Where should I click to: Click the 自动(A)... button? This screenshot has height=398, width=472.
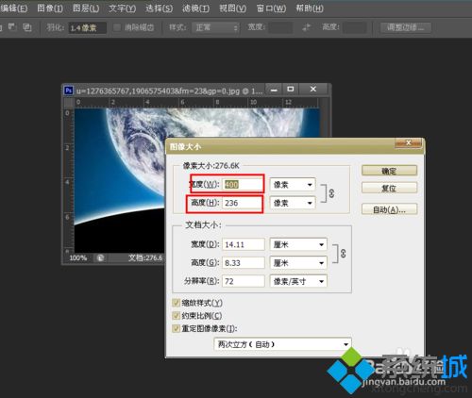(389, 209)
